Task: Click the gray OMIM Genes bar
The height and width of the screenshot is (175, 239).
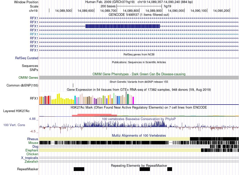Action: [x=139, y=78]
